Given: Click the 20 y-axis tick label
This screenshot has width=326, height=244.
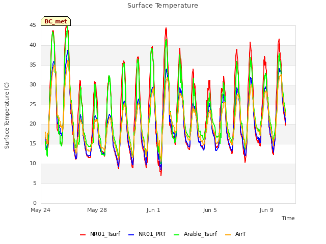Looking at the screenshot, I should coord(33,124).
